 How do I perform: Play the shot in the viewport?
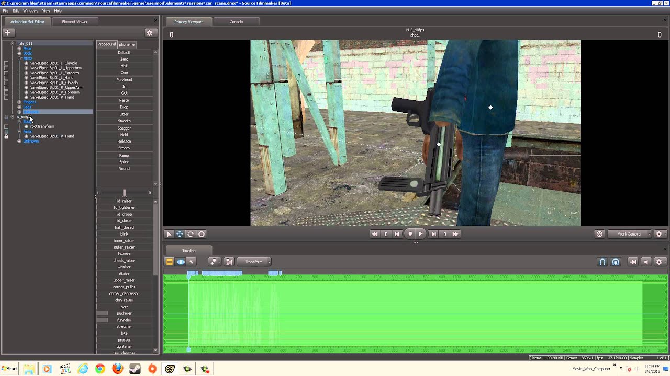point(421,234)
